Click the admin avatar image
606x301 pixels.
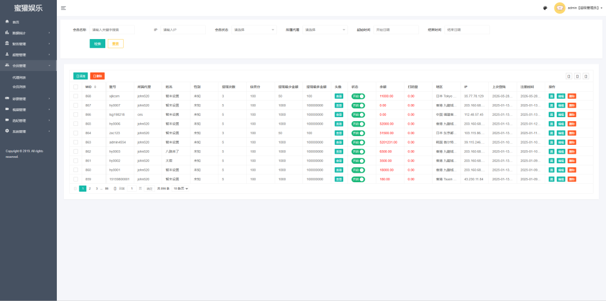coord(560,8)
